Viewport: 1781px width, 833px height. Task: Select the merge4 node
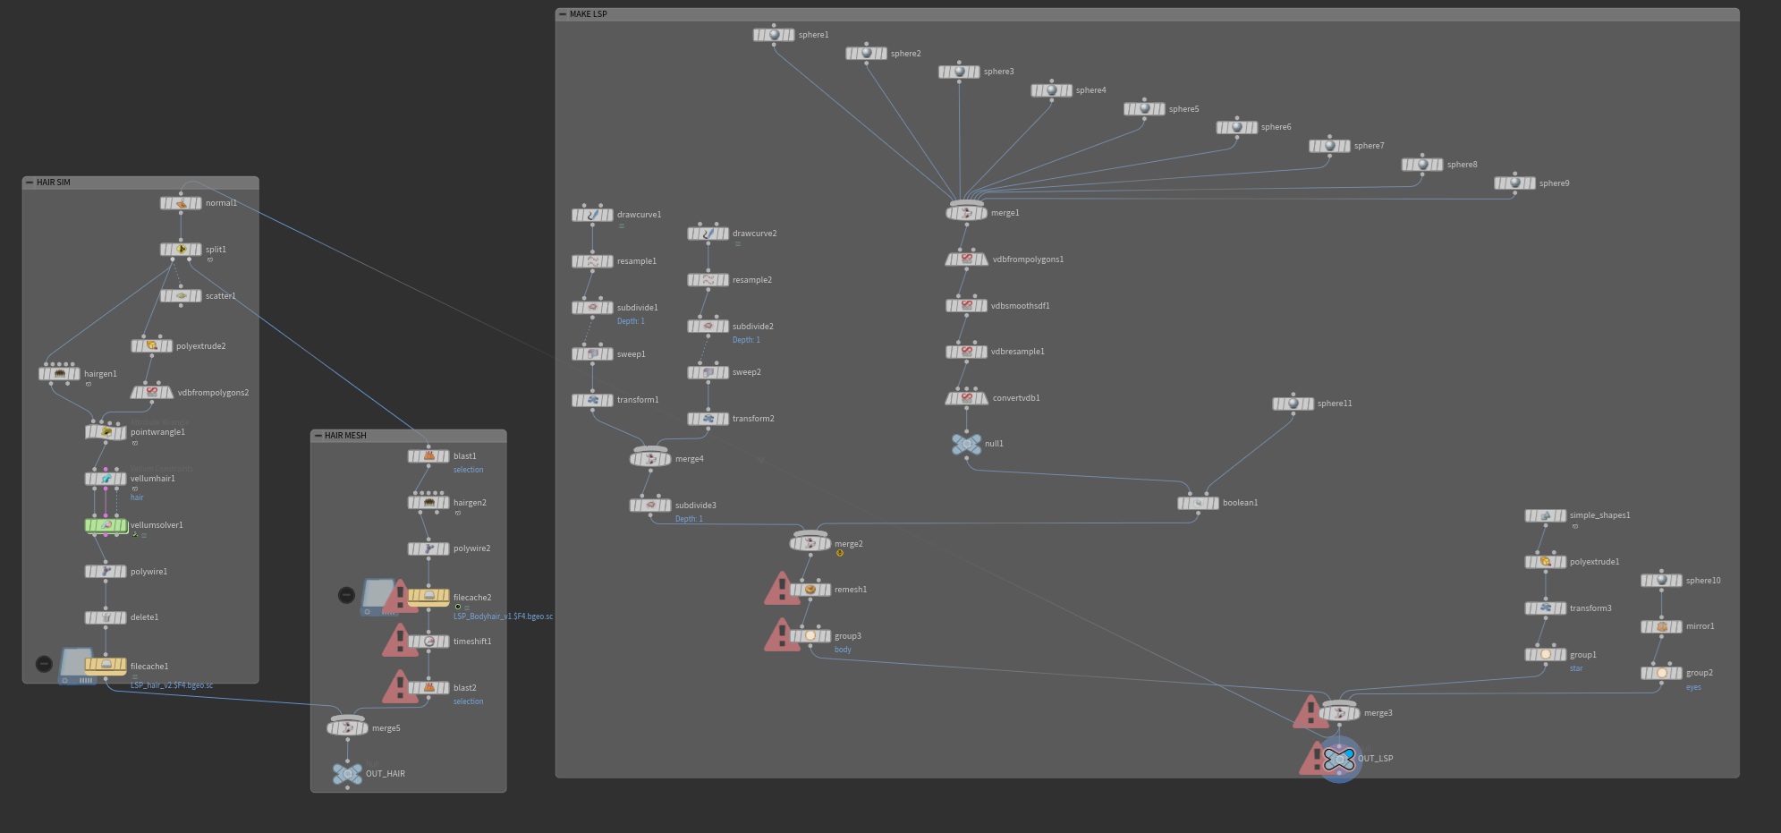(650, 459)
